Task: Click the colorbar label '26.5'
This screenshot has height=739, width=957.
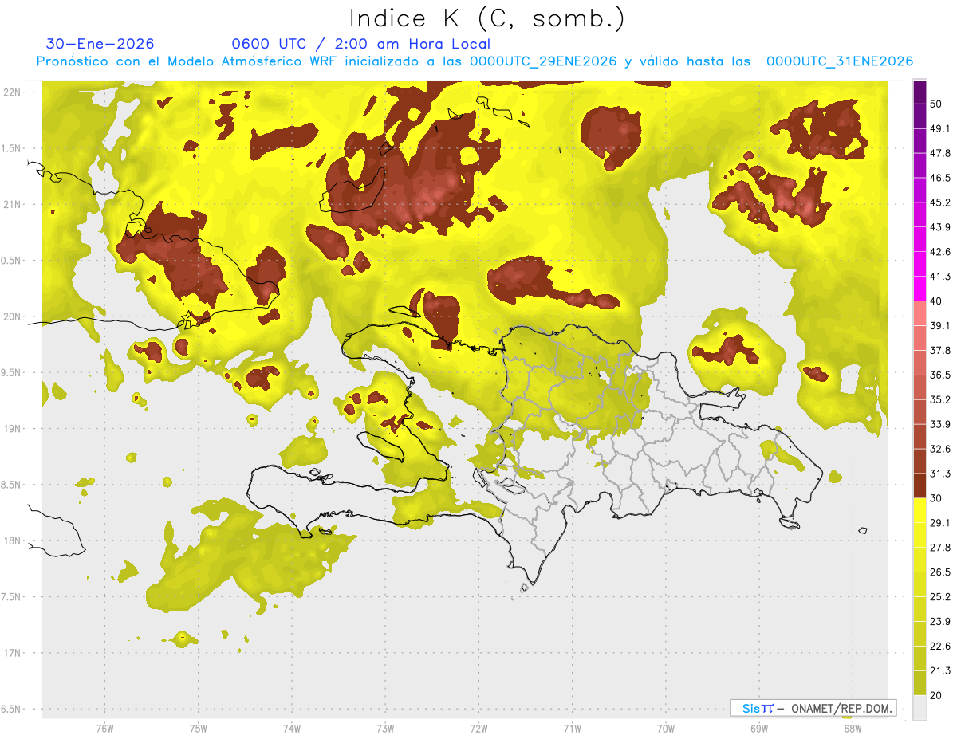Action: 940,572
